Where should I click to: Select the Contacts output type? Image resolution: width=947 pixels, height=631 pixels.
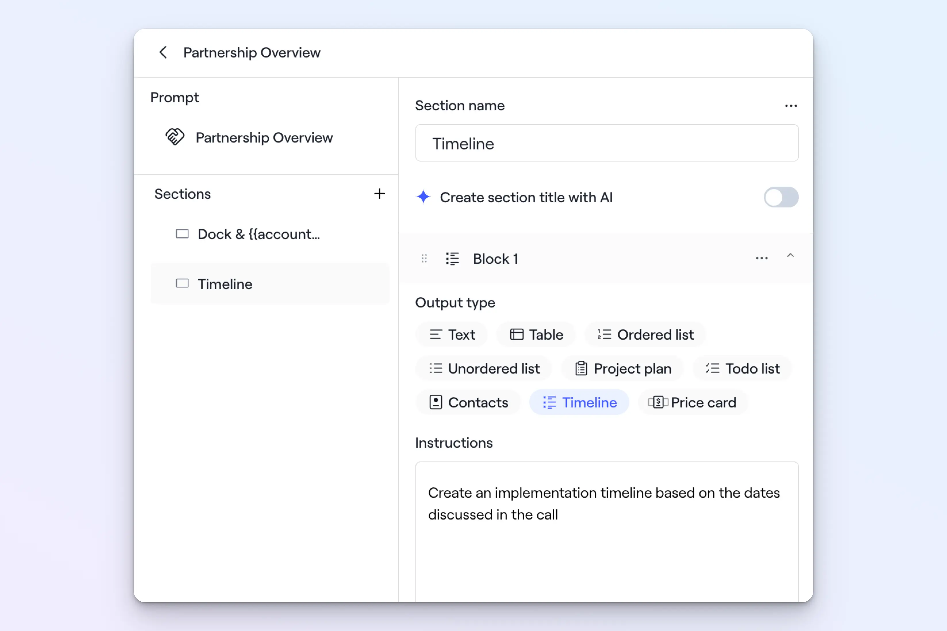coord(469,403)
